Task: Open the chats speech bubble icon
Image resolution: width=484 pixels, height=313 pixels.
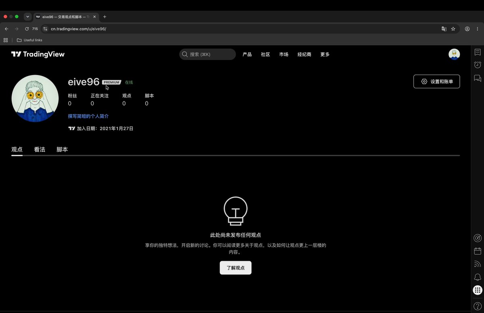Action: pyautogui.click(x=478, y=78)
